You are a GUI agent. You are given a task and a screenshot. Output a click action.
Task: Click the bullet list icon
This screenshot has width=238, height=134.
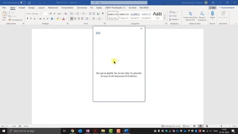(72, 14)
